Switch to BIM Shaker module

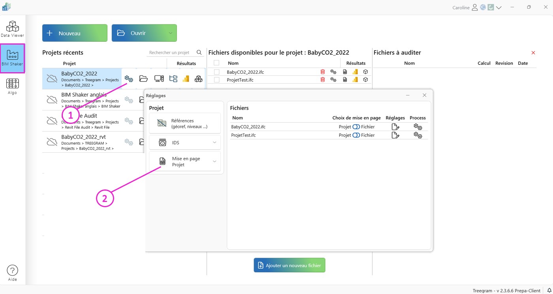12,58
